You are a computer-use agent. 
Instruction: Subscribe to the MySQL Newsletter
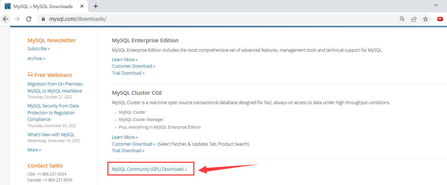39,49
